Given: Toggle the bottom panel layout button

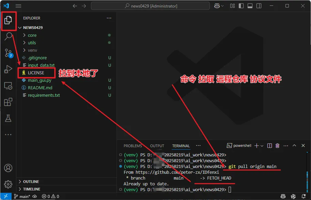Looking at the screenshot, I should tap(250, 6).
